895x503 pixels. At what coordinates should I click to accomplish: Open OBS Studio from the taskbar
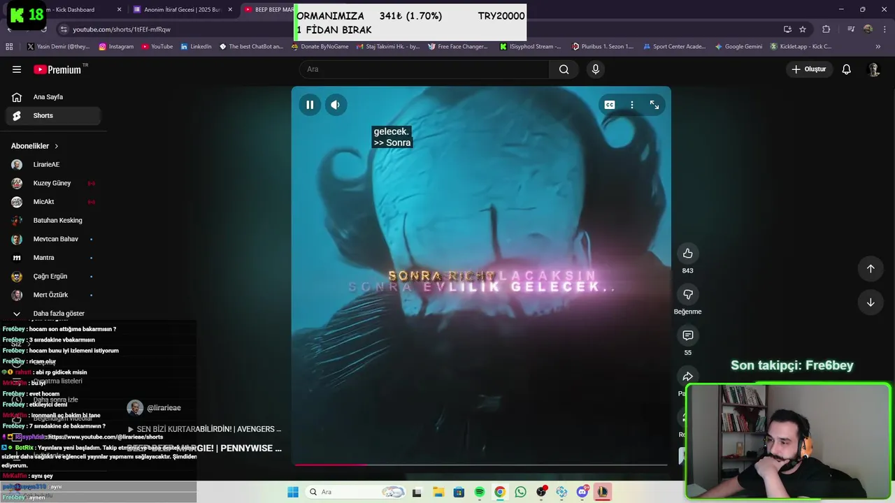tap(541, 492)
